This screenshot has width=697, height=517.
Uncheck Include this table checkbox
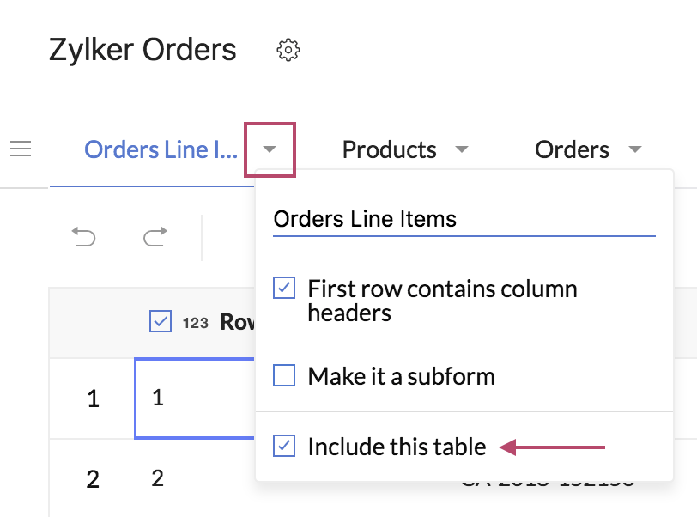(284, 446)
